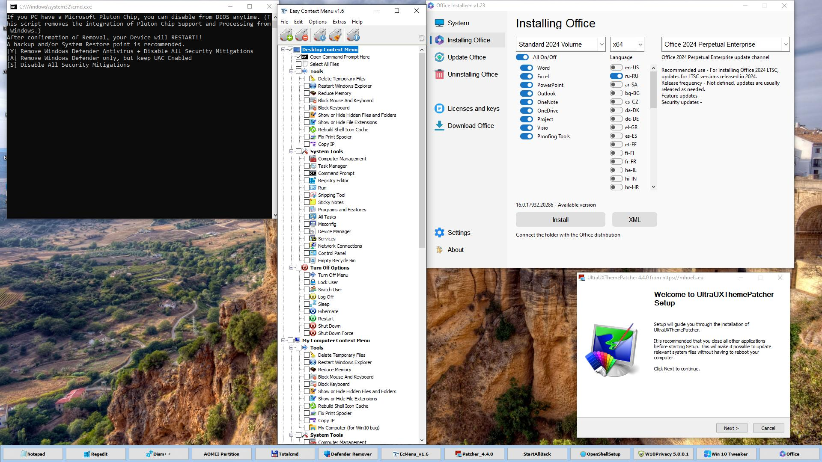Screen dimensions: 822x462
Task: Click the red-minus mouse Uninstall icon
Action: 302,36
